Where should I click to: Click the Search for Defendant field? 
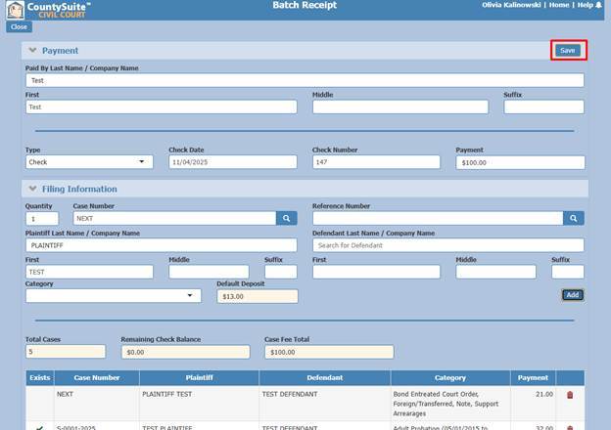pyautogui.click(x=448, y=245)
